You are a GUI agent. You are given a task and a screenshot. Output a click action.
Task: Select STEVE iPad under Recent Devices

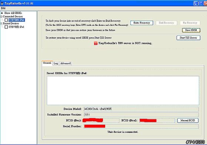16,27
